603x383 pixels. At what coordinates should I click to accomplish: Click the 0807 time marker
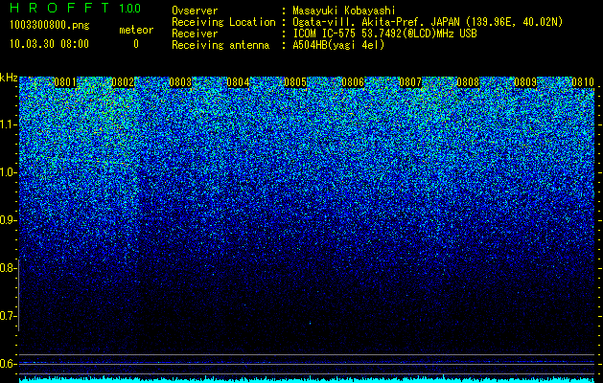(x=410, y=82)
